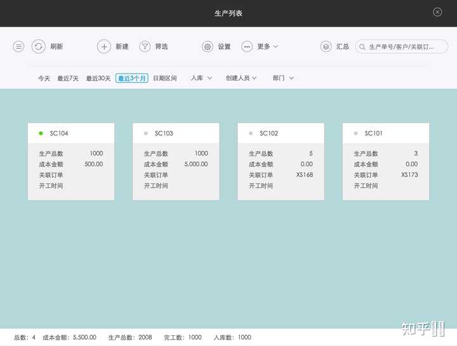Click 开工时间 label on SC104 card

(x=51, y=185)
